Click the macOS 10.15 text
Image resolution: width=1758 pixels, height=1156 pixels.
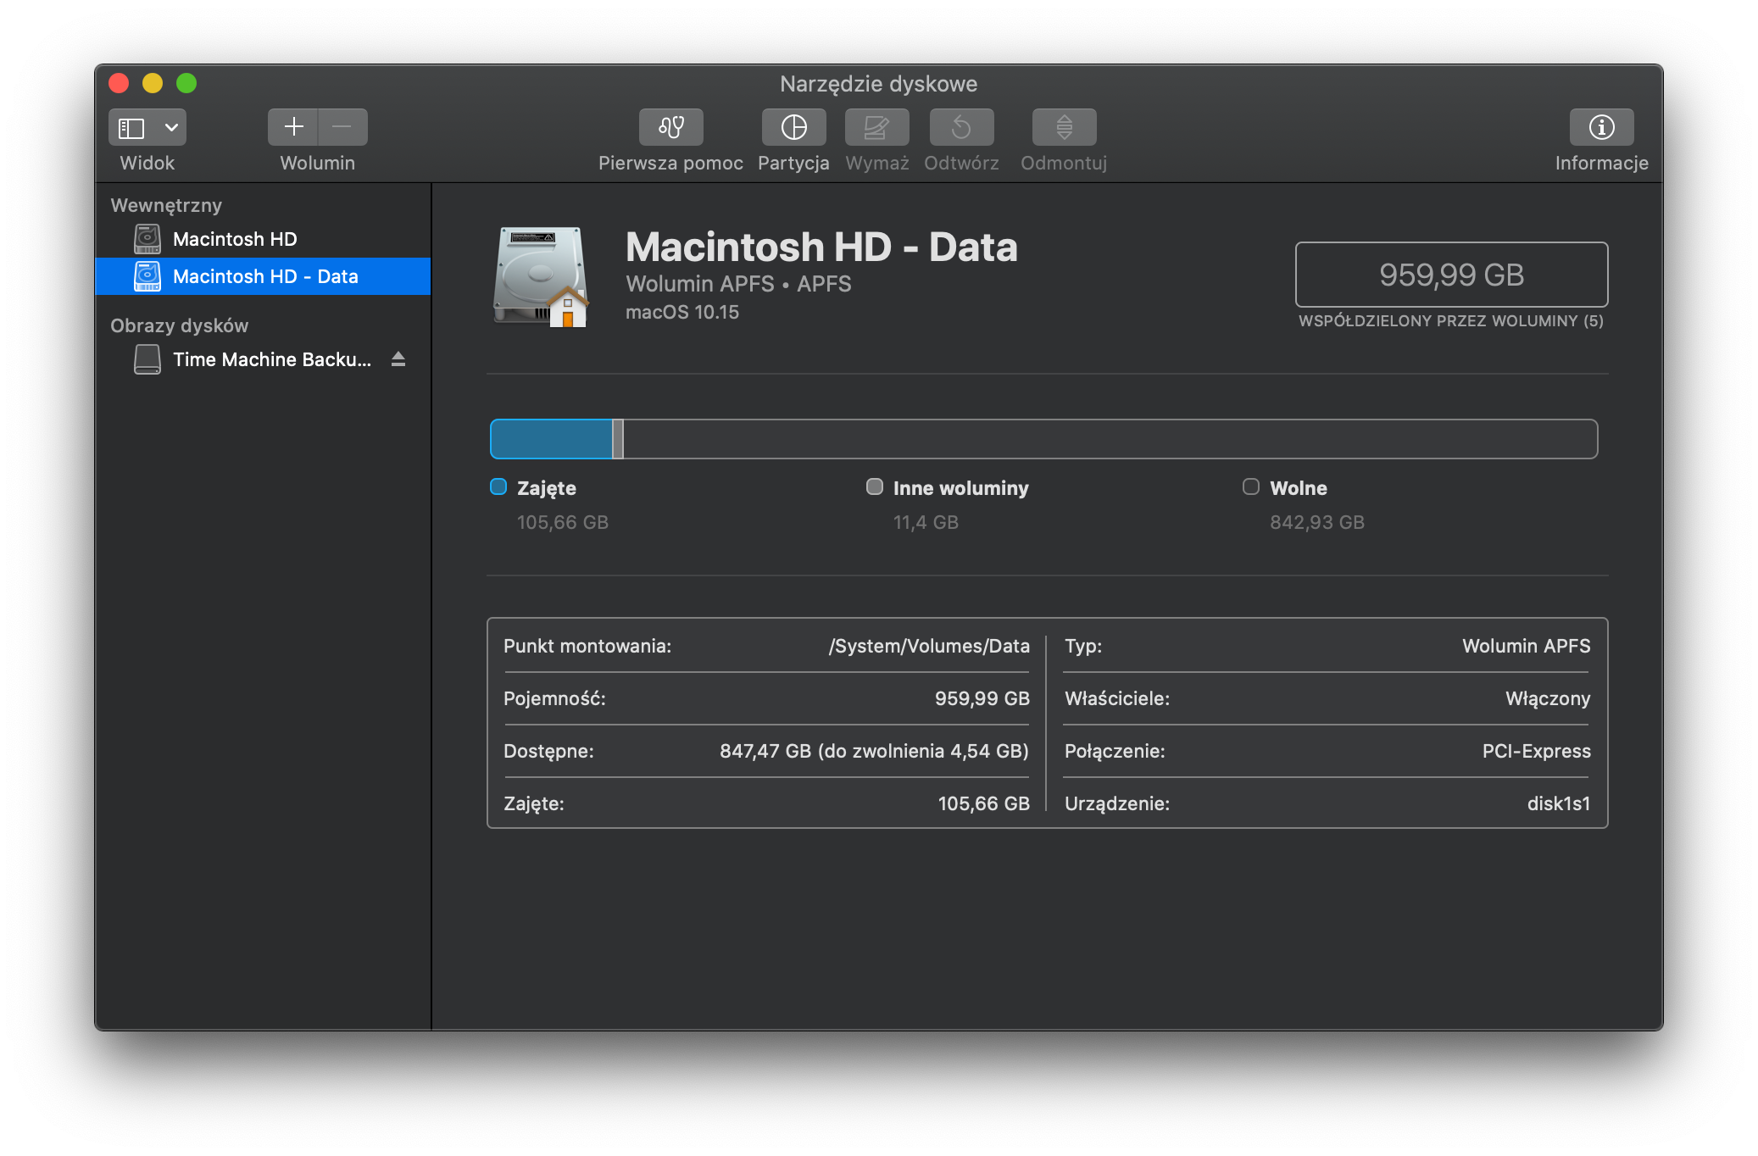pyautogui.click(x=682, y=313)
